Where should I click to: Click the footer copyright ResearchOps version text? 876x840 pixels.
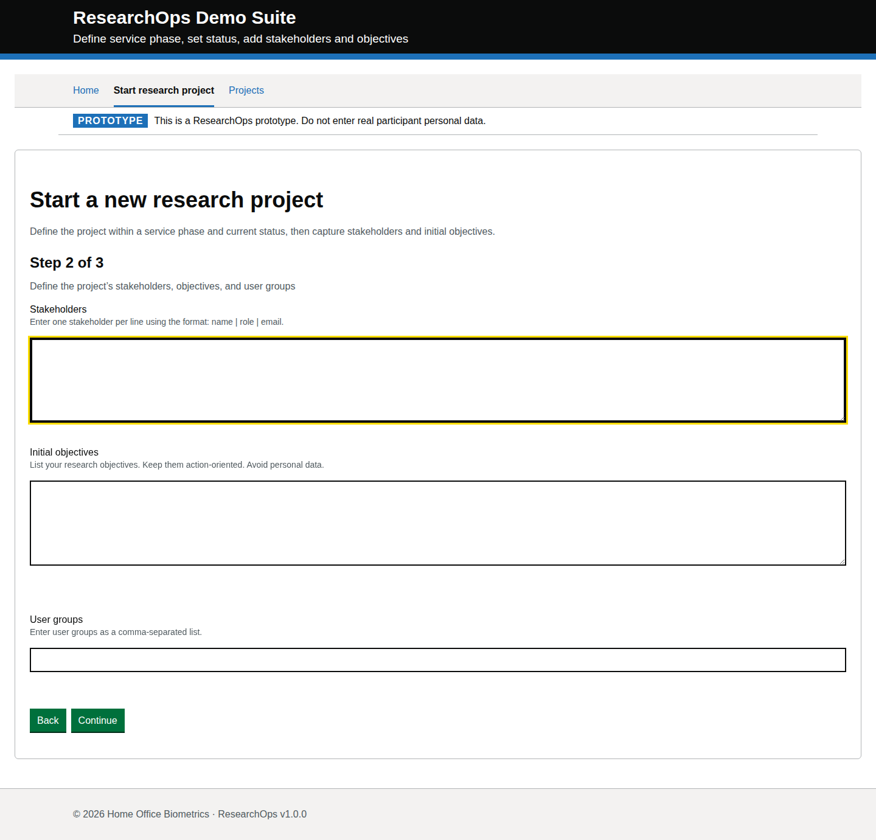190,814
